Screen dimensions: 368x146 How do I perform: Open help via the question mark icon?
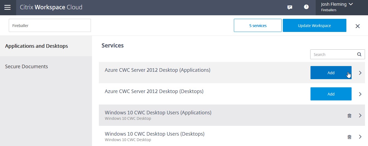click(306, 7)
